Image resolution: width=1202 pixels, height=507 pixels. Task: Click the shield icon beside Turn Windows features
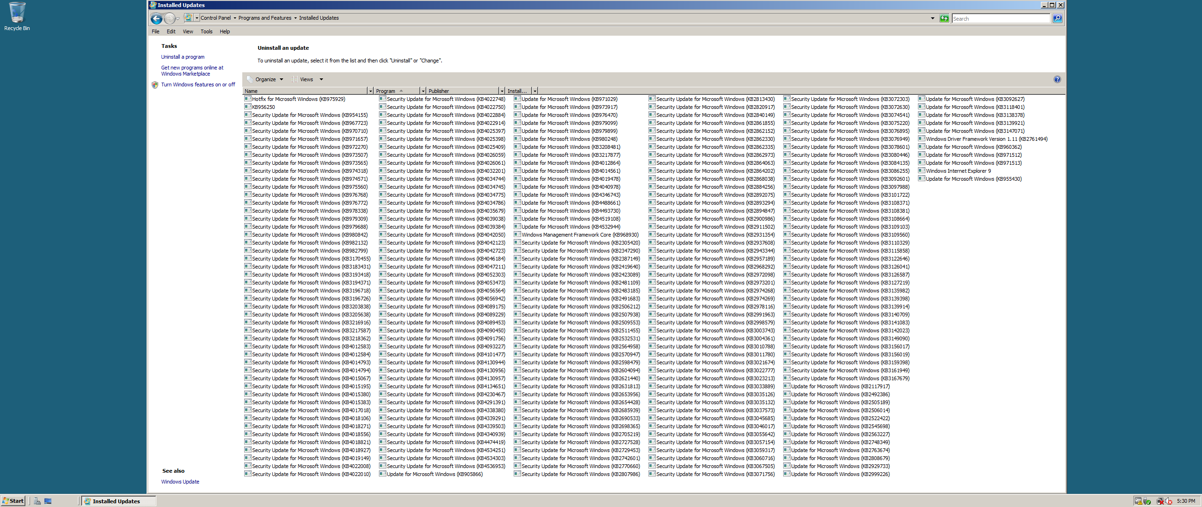(x=155, y=85)
